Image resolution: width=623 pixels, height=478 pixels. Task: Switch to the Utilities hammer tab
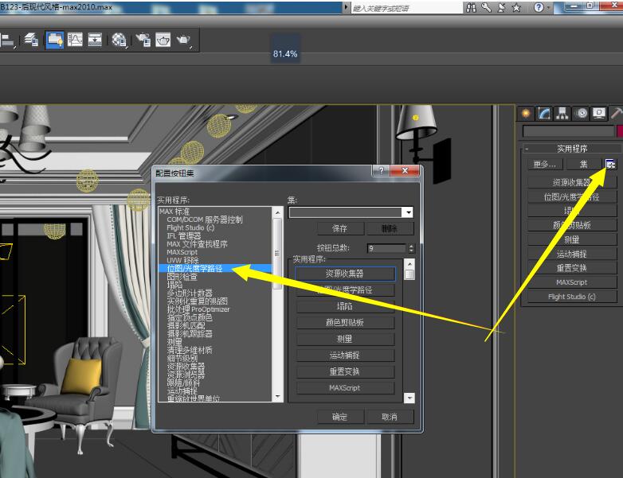(x=617, y=114)
